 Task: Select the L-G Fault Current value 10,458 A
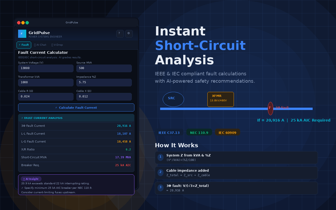(124, 142)
